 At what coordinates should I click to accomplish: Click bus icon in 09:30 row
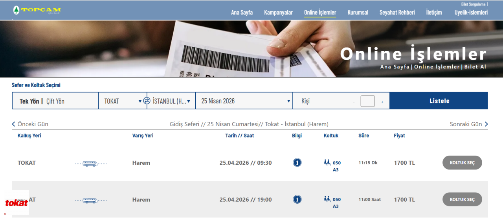coord(90,163)
